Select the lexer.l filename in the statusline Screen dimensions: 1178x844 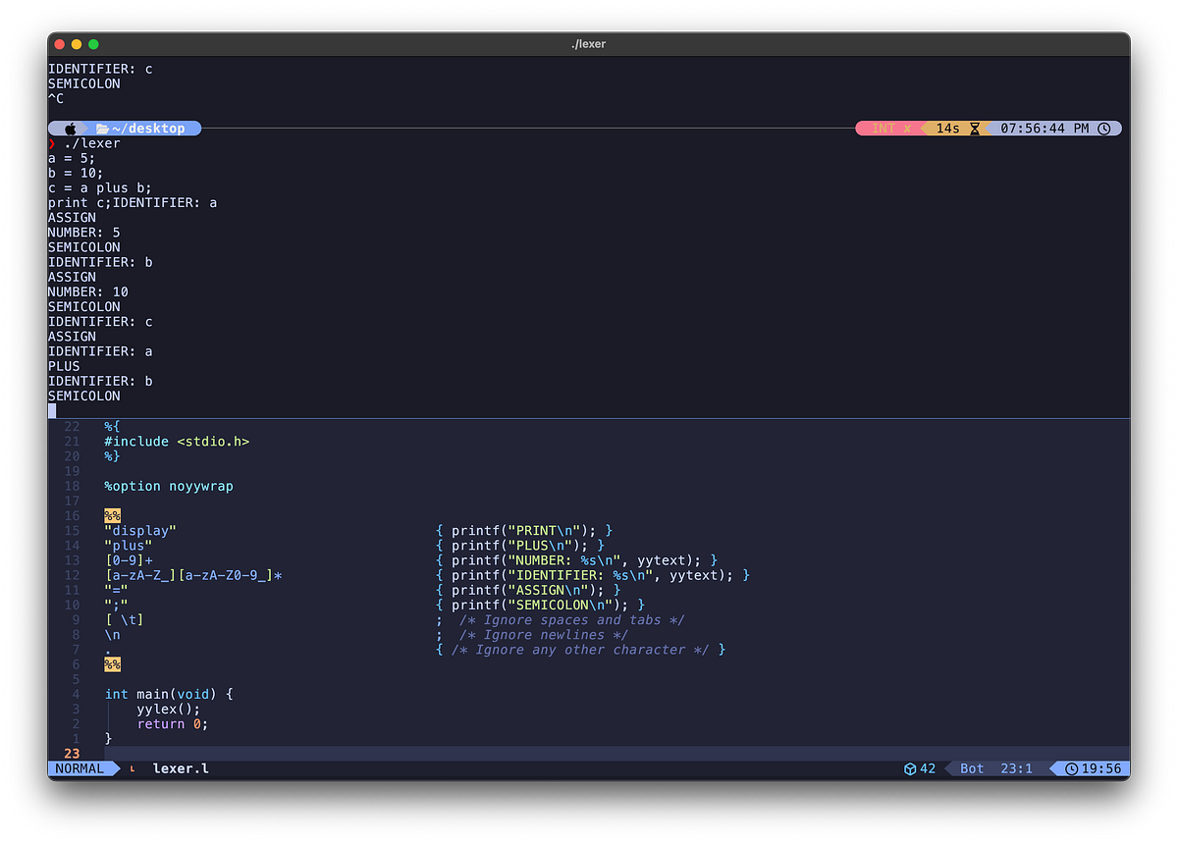[181, 768]
